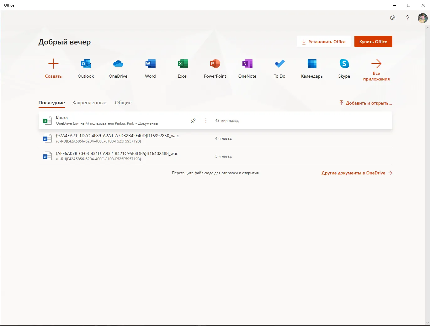430x326 pixels.
Task: Click the Excel file icon next to Книга
Action: coord(47,121)
